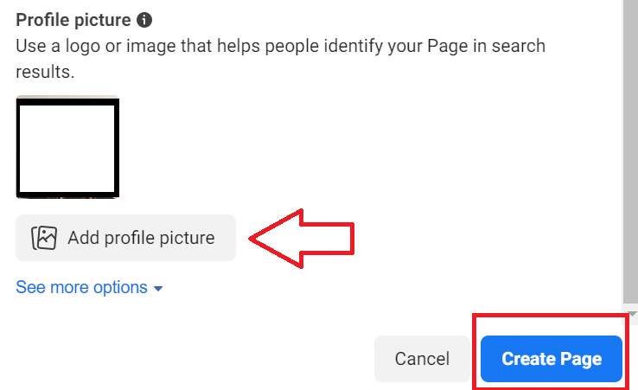Viewport: 638px width, 390px height.
Task: Expand the caret next to See more options
Action: pos(158,289)
